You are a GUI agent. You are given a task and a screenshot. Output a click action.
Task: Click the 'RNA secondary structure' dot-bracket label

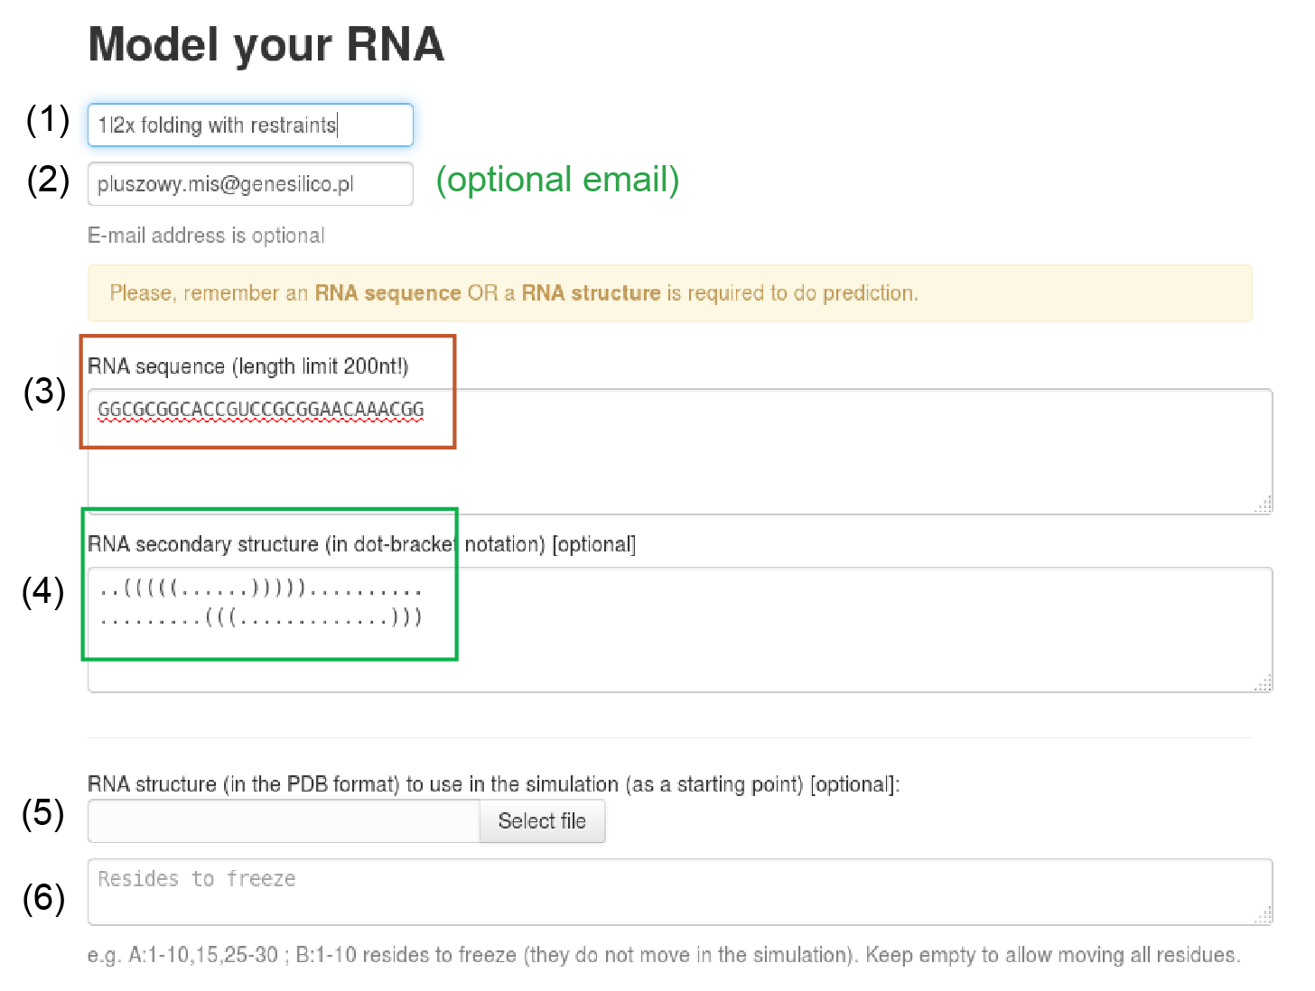361,544
